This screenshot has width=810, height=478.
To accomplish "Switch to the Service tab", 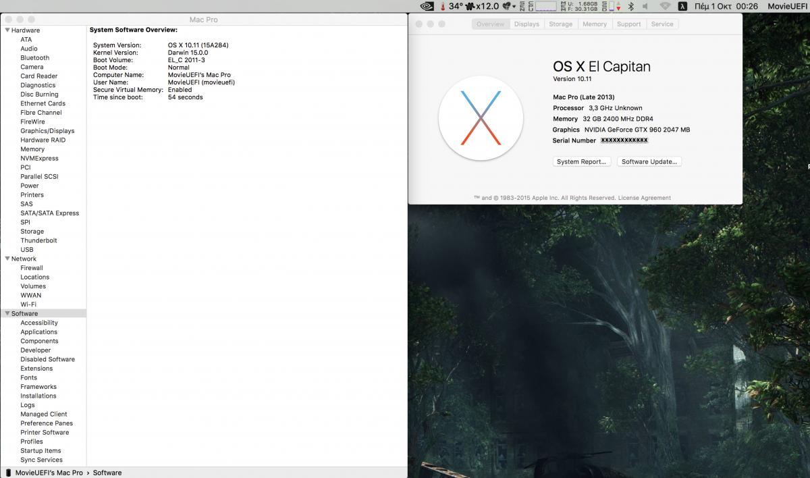I will point(662,24).
